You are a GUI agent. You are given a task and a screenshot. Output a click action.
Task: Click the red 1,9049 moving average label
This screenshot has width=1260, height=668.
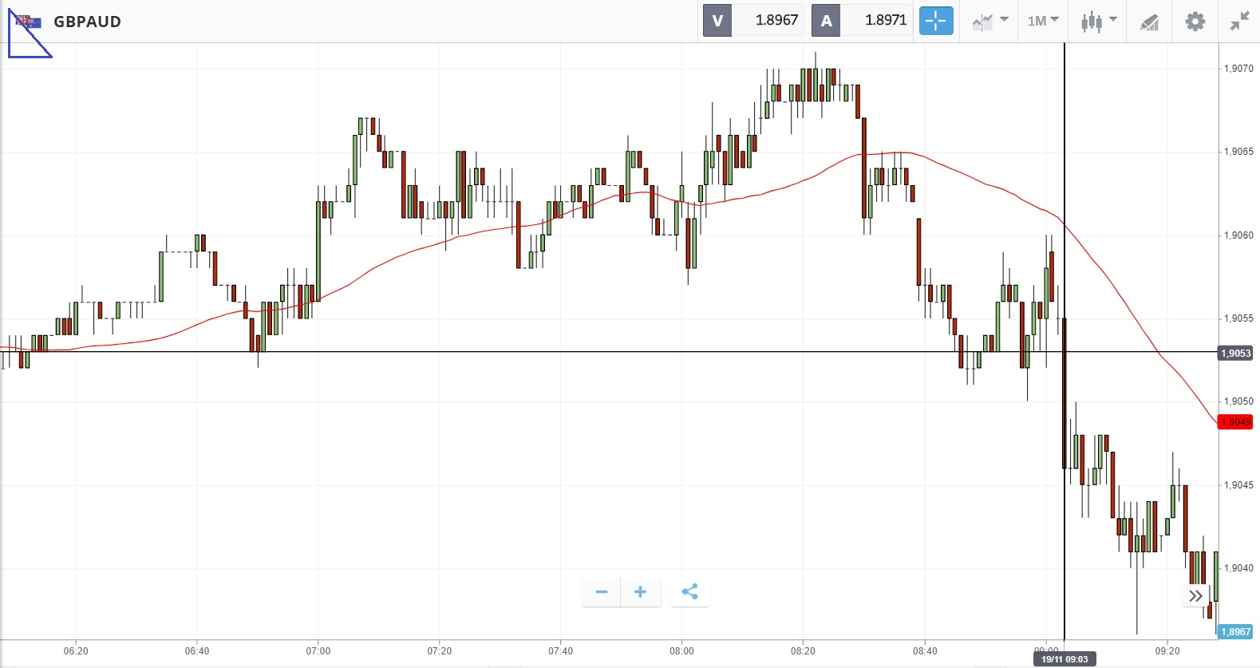1234,422
